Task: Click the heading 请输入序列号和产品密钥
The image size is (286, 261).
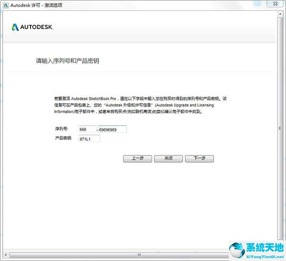Action: click(x=68, y=61)
